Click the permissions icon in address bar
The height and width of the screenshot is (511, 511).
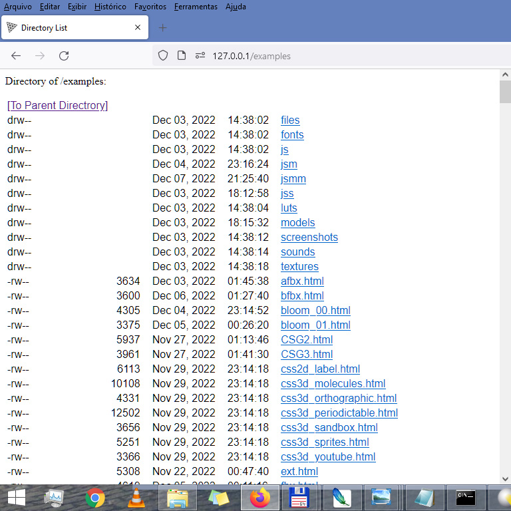pos(200,56)
